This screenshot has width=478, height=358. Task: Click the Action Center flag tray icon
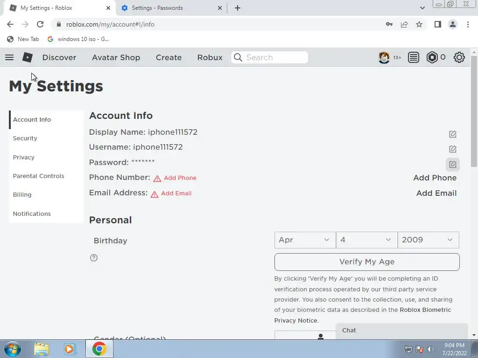[x=420, y=349]
